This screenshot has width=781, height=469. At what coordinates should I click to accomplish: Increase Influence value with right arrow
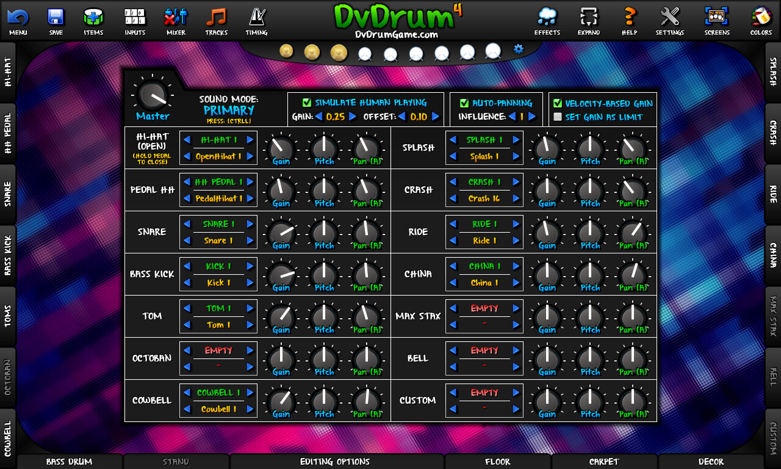click(x=532, y=116)
